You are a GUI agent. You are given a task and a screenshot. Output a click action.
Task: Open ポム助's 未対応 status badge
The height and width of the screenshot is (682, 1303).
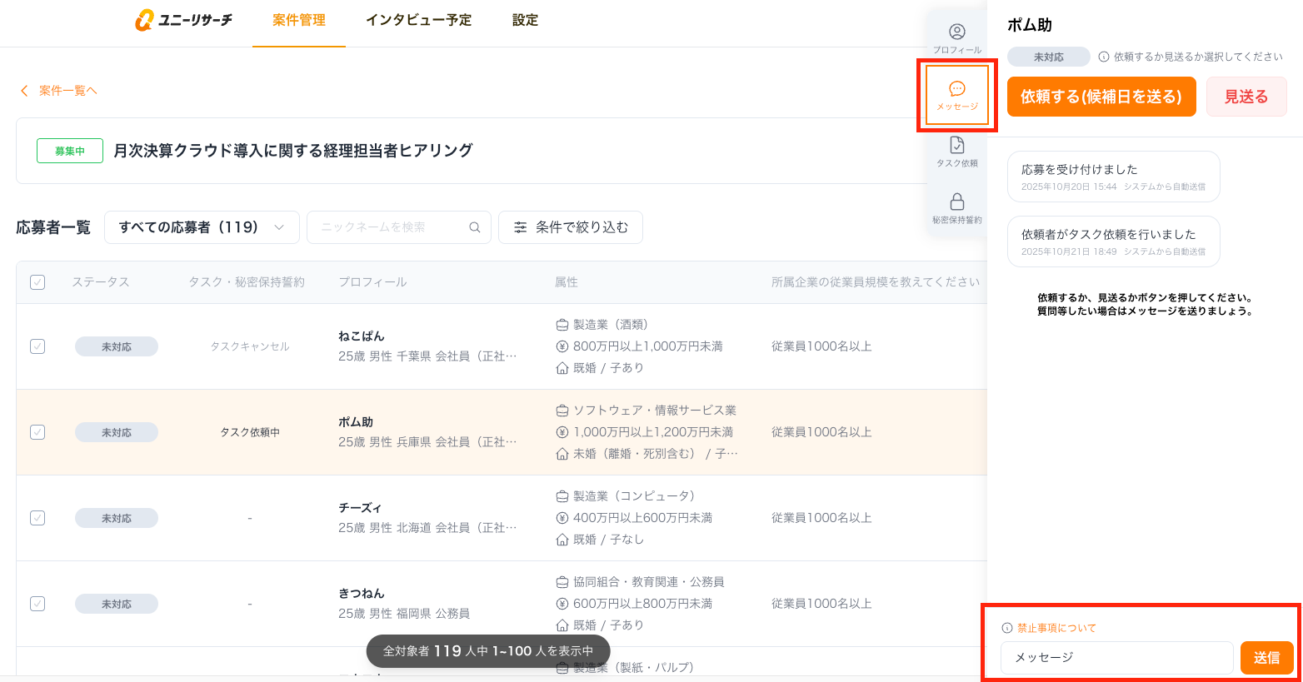[117, 432]
